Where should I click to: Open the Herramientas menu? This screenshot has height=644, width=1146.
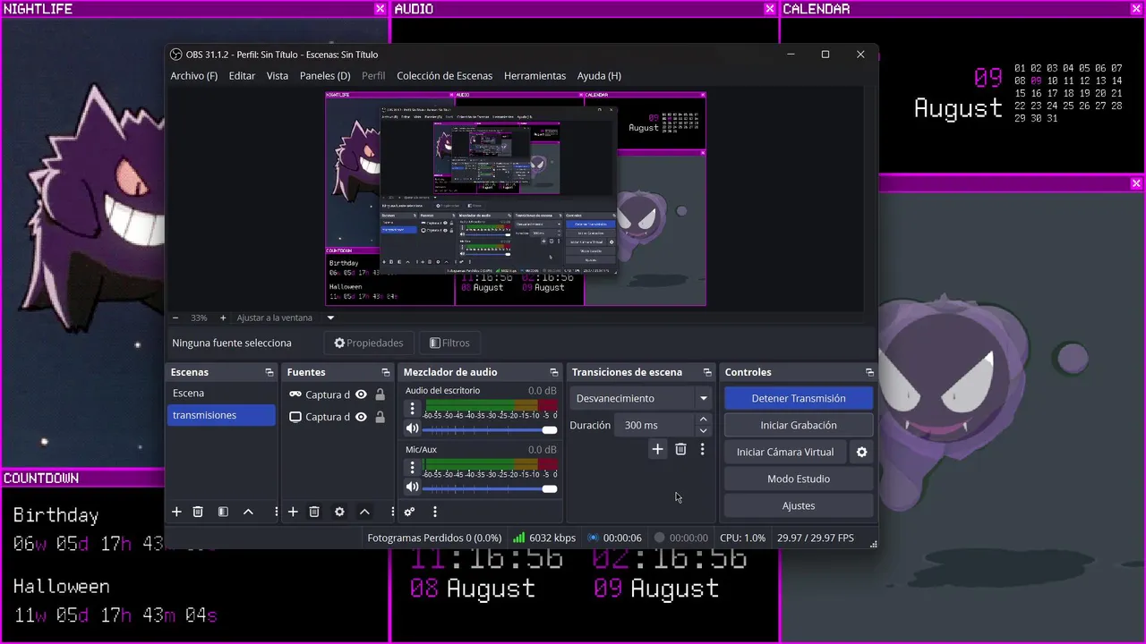535,76
